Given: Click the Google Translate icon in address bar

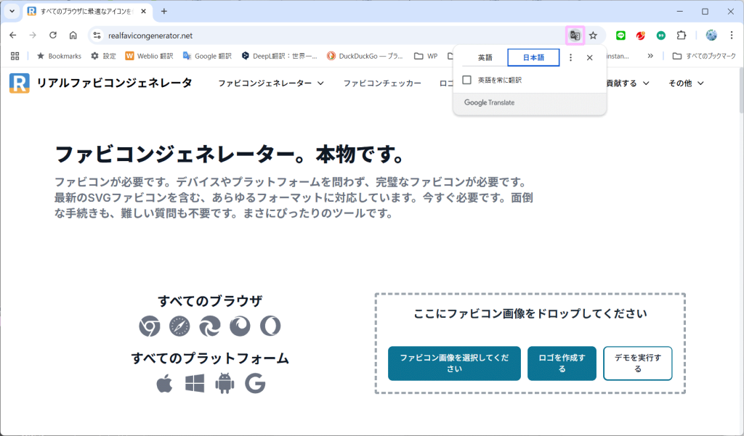Looking at the screenshot, I should [575, 36].
